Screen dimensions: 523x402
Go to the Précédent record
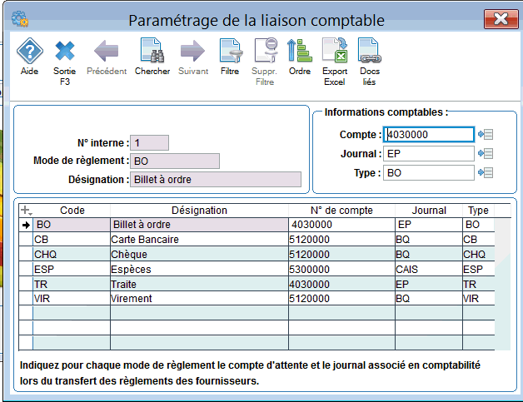tap(107, 57)
